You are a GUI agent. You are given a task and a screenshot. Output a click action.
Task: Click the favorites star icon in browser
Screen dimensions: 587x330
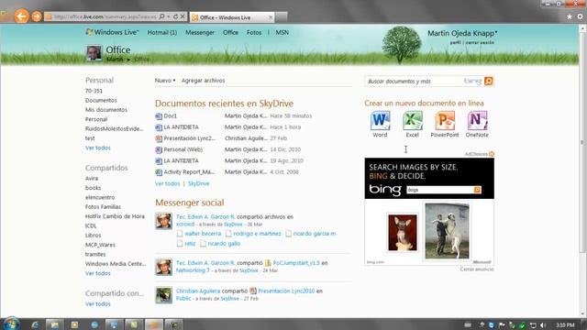pos(570,16)
